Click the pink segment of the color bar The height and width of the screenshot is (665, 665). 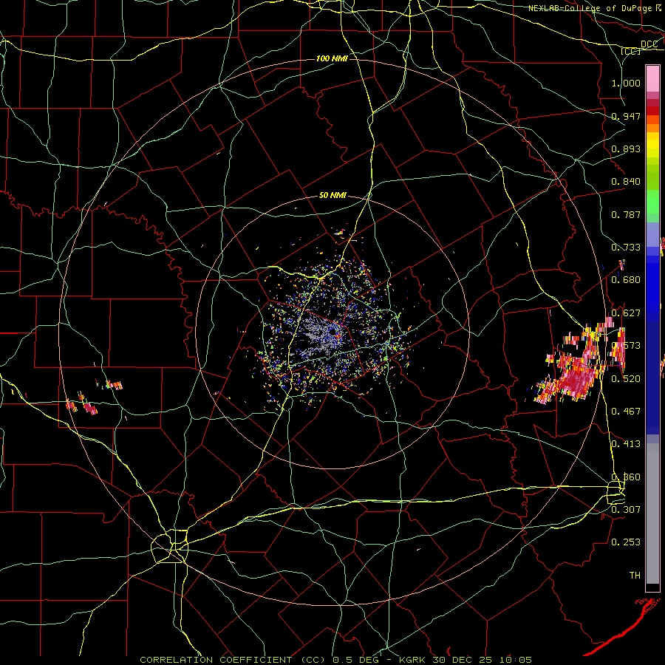click(652, 78)
